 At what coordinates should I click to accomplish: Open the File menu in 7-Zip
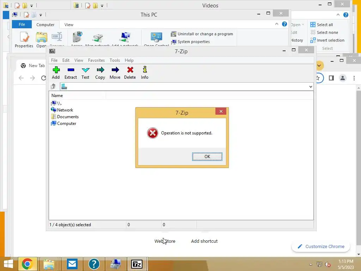54,60
